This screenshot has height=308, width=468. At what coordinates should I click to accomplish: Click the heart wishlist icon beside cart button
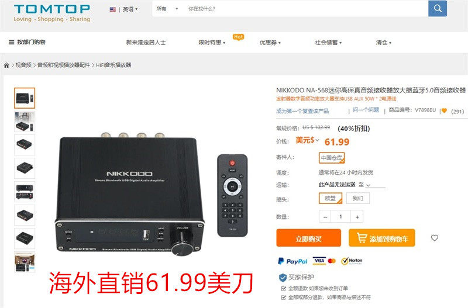(434, 238)
